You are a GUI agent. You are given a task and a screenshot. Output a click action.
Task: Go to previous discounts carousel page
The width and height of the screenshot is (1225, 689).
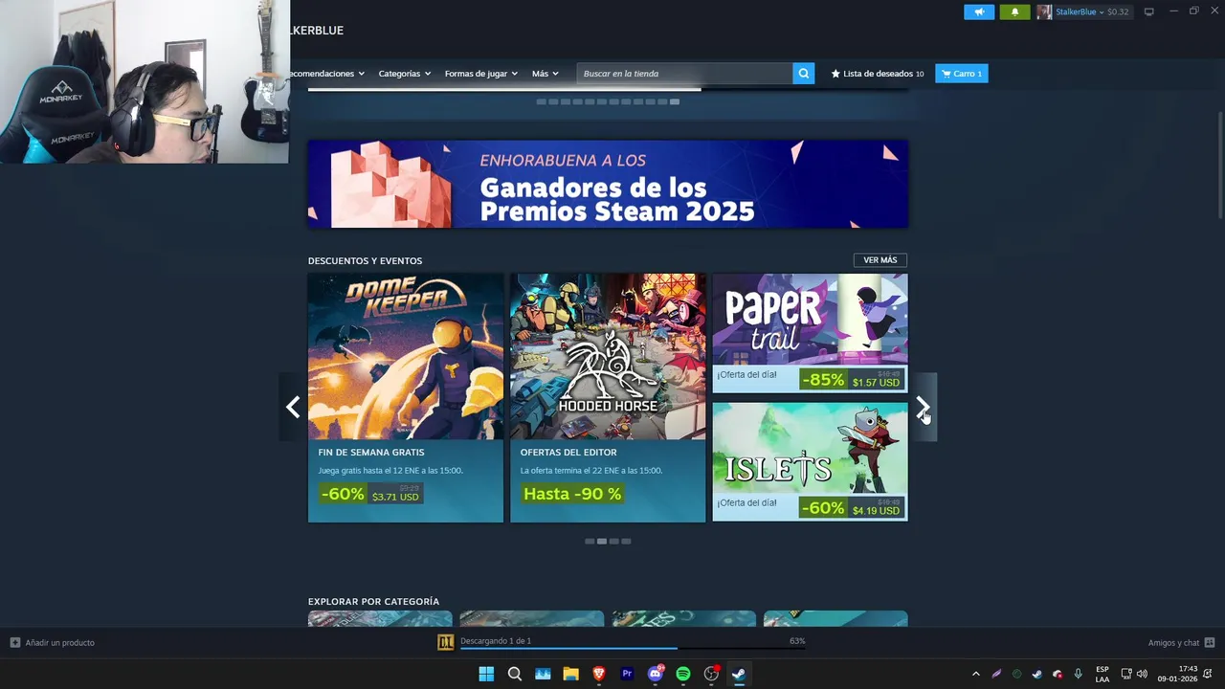[293, 408]
